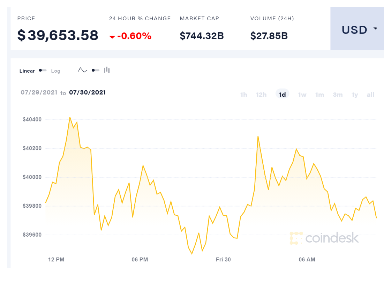Viewport: 391px width, 289px height.
Task: Click the Log scale label
Action: (56, 71)
